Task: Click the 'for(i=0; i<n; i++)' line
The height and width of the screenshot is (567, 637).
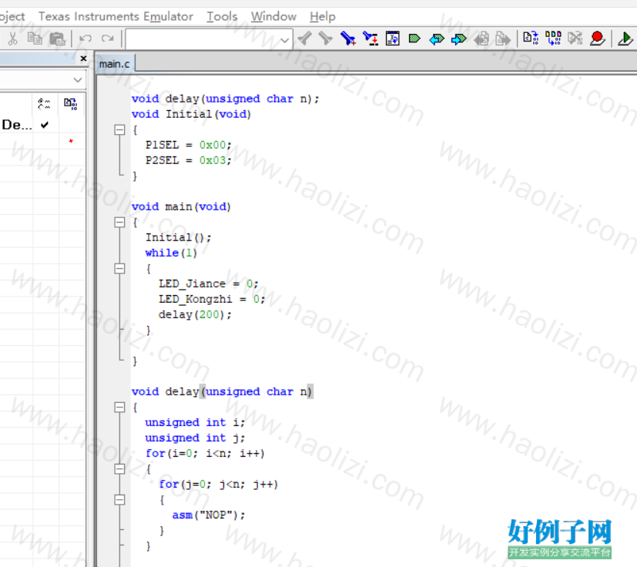Action: (x=205, y=454)
